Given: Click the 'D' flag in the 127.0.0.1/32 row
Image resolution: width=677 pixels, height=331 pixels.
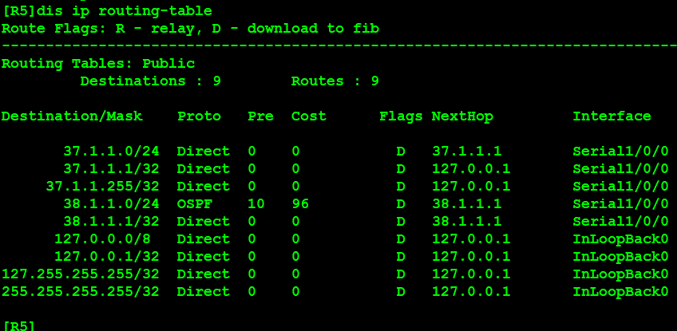Looking at the screenshot, I should (x=401, y=256).
